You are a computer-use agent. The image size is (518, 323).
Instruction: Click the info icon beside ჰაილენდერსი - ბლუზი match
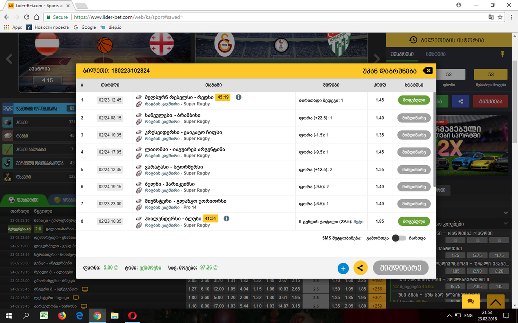pos(226,218)
